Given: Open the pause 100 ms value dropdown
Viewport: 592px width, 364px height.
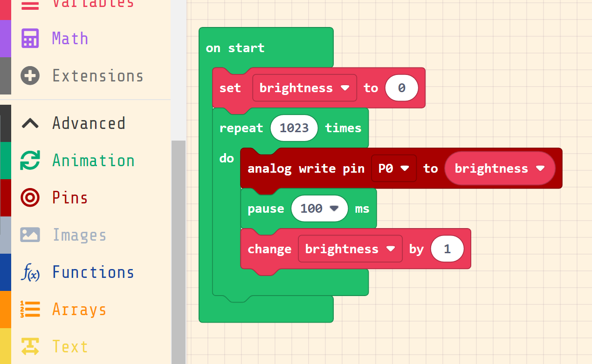Looking at the screenshot, I should coord(334,209).
